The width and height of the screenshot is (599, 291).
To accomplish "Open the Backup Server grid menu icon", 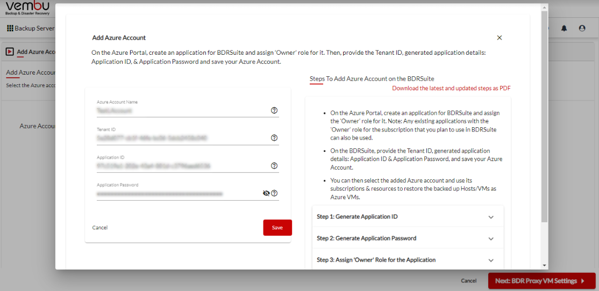I will coord(10,28).
